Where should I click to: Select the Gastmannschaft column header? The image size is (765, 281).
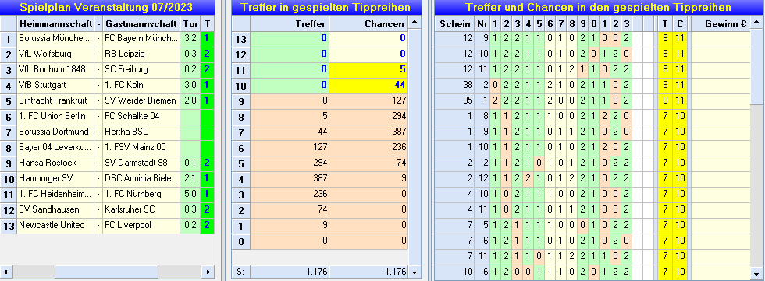tap(141, 24)
